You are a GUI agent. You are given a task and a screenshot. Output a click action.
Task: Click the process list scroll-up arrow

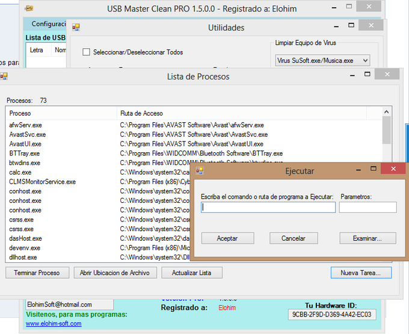coord(386,112)
